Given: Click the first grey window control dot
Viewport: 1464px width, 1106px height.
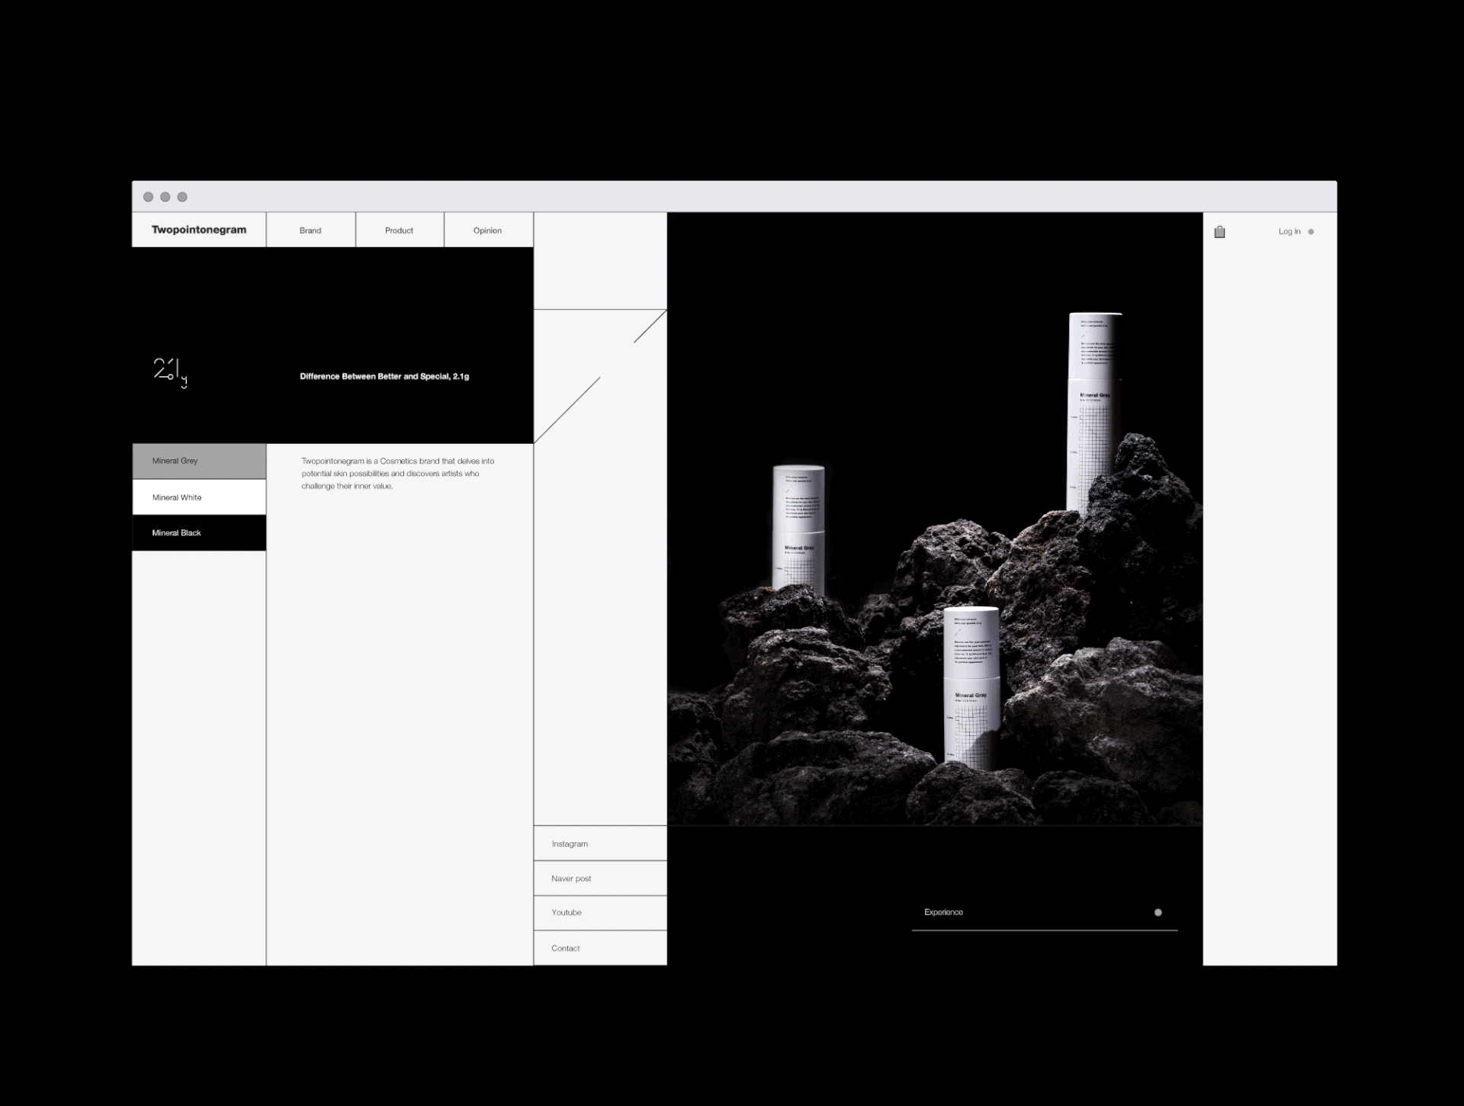Looking at the screenshot, I should pyautogui.click(x=148, y=197).
